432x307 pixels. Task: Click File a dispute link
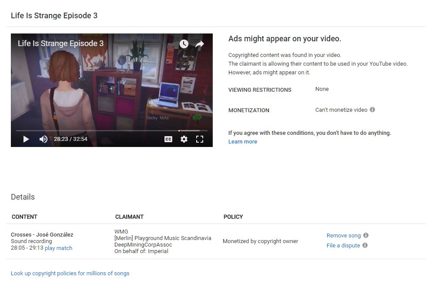(x=343, y=245)
